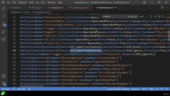170x96 pixels.
Task: Open the Accounts menu icon
Action: pos(4,76)
